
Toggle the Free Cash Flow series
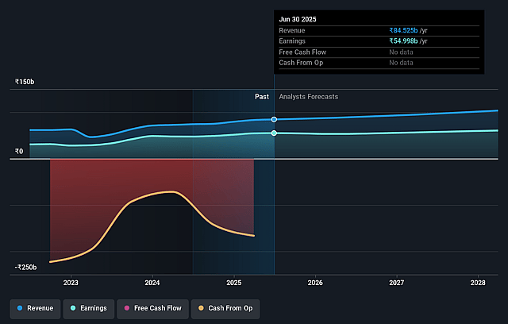(x=152, y=308)
